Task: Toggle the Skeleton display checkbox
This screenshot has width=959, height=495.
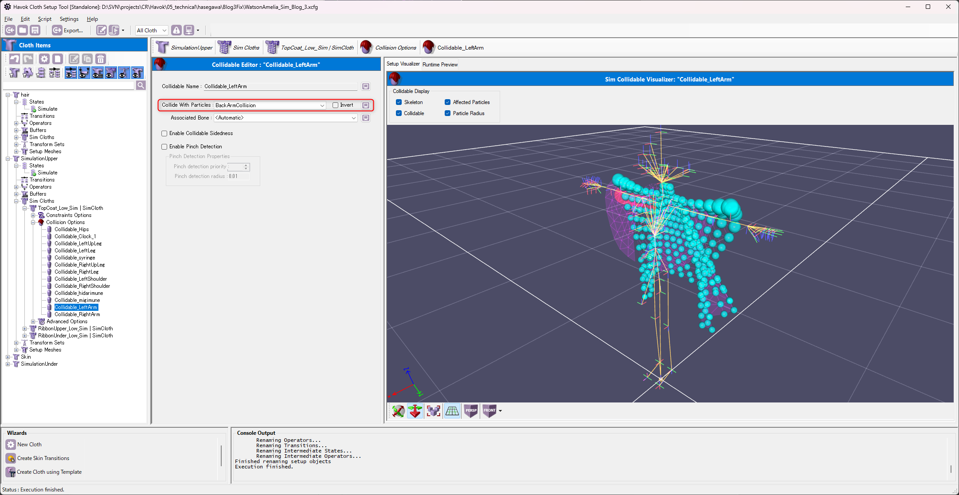Action: tap(399, 102)
